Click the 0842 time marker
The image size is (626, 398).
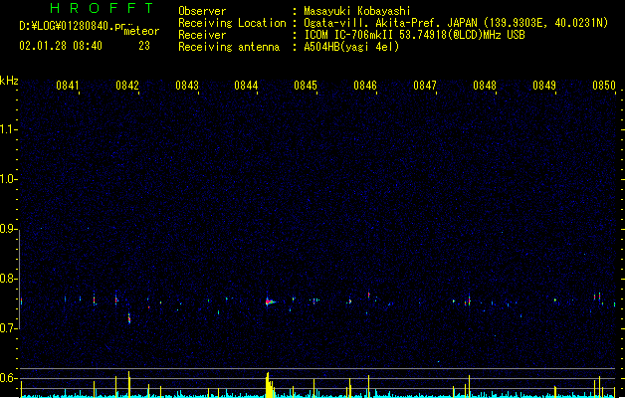(x=127, y=86)
